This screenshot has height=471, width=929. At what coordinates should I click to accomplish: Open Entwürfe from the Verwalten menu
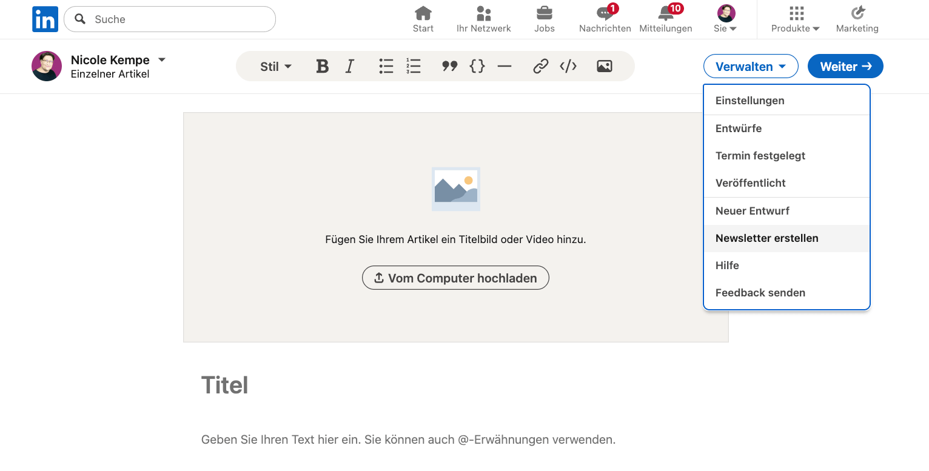738,128
